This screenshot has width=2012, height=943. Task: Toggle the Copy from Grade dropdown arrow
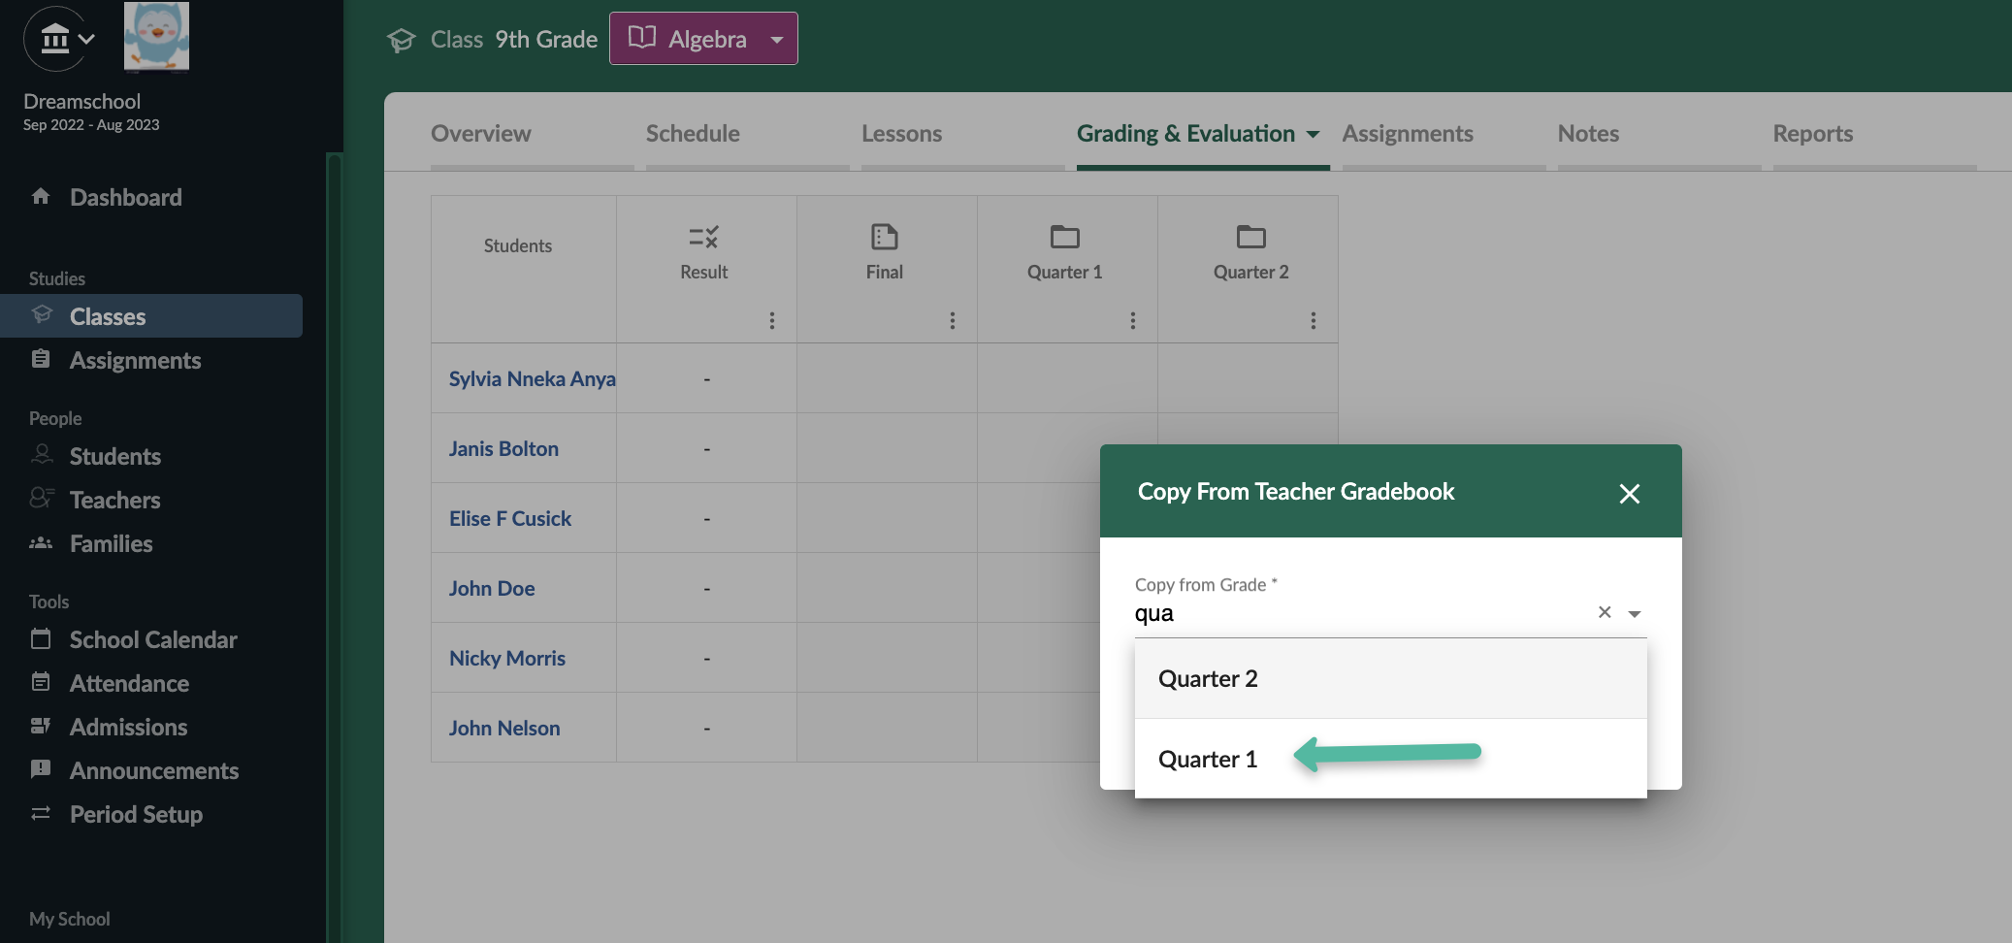click(1635, 613)
